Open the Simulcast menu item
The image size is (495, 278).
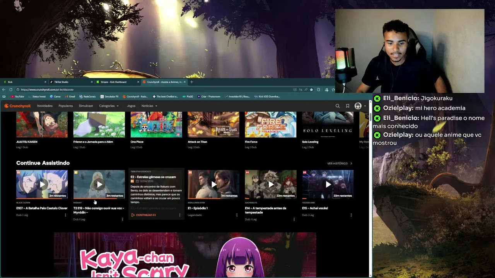pos(86,106)
